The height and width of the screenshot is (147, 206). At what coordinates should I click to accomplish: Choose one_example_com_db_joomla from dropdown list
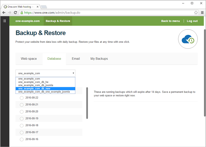tap(45, 85)
